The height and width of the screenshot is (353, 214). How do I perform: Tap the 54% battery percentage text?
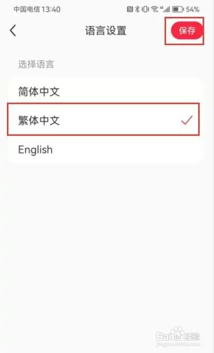point(192,9)
